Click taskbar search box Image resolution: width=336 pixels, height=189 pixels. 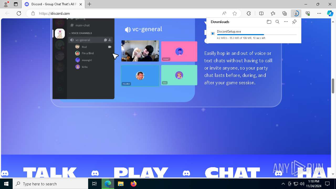[50, 184]
